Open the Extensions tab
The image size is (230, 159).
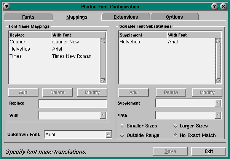[x=126, y=17]
